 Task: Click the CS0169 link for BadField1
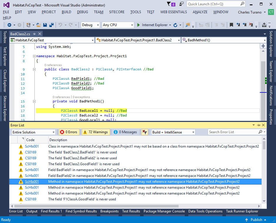[x=31, y=152]
